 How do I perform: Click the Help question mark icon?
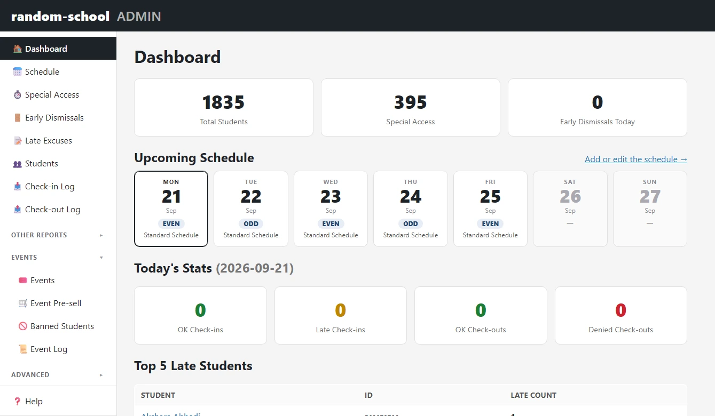[18, 401]
